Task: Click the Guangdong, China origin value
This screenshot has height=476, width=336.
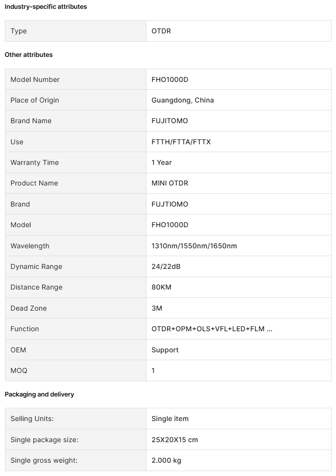Action: pyautogui.click(x=183, y=100)
